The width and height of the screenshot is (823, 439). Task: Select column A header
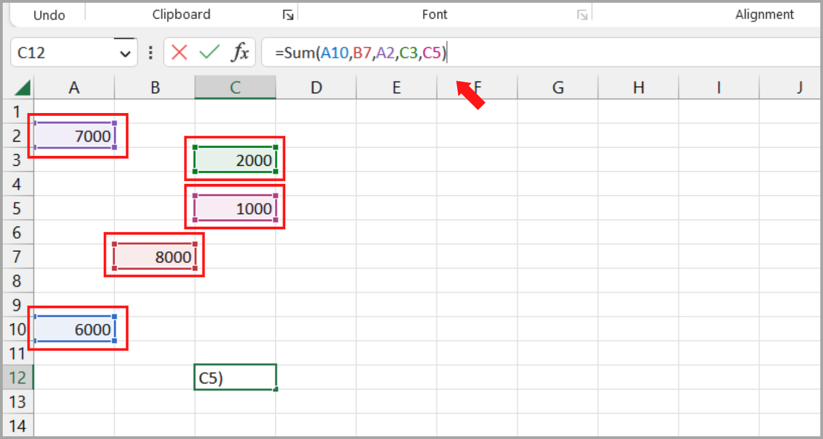coord(74,87)
